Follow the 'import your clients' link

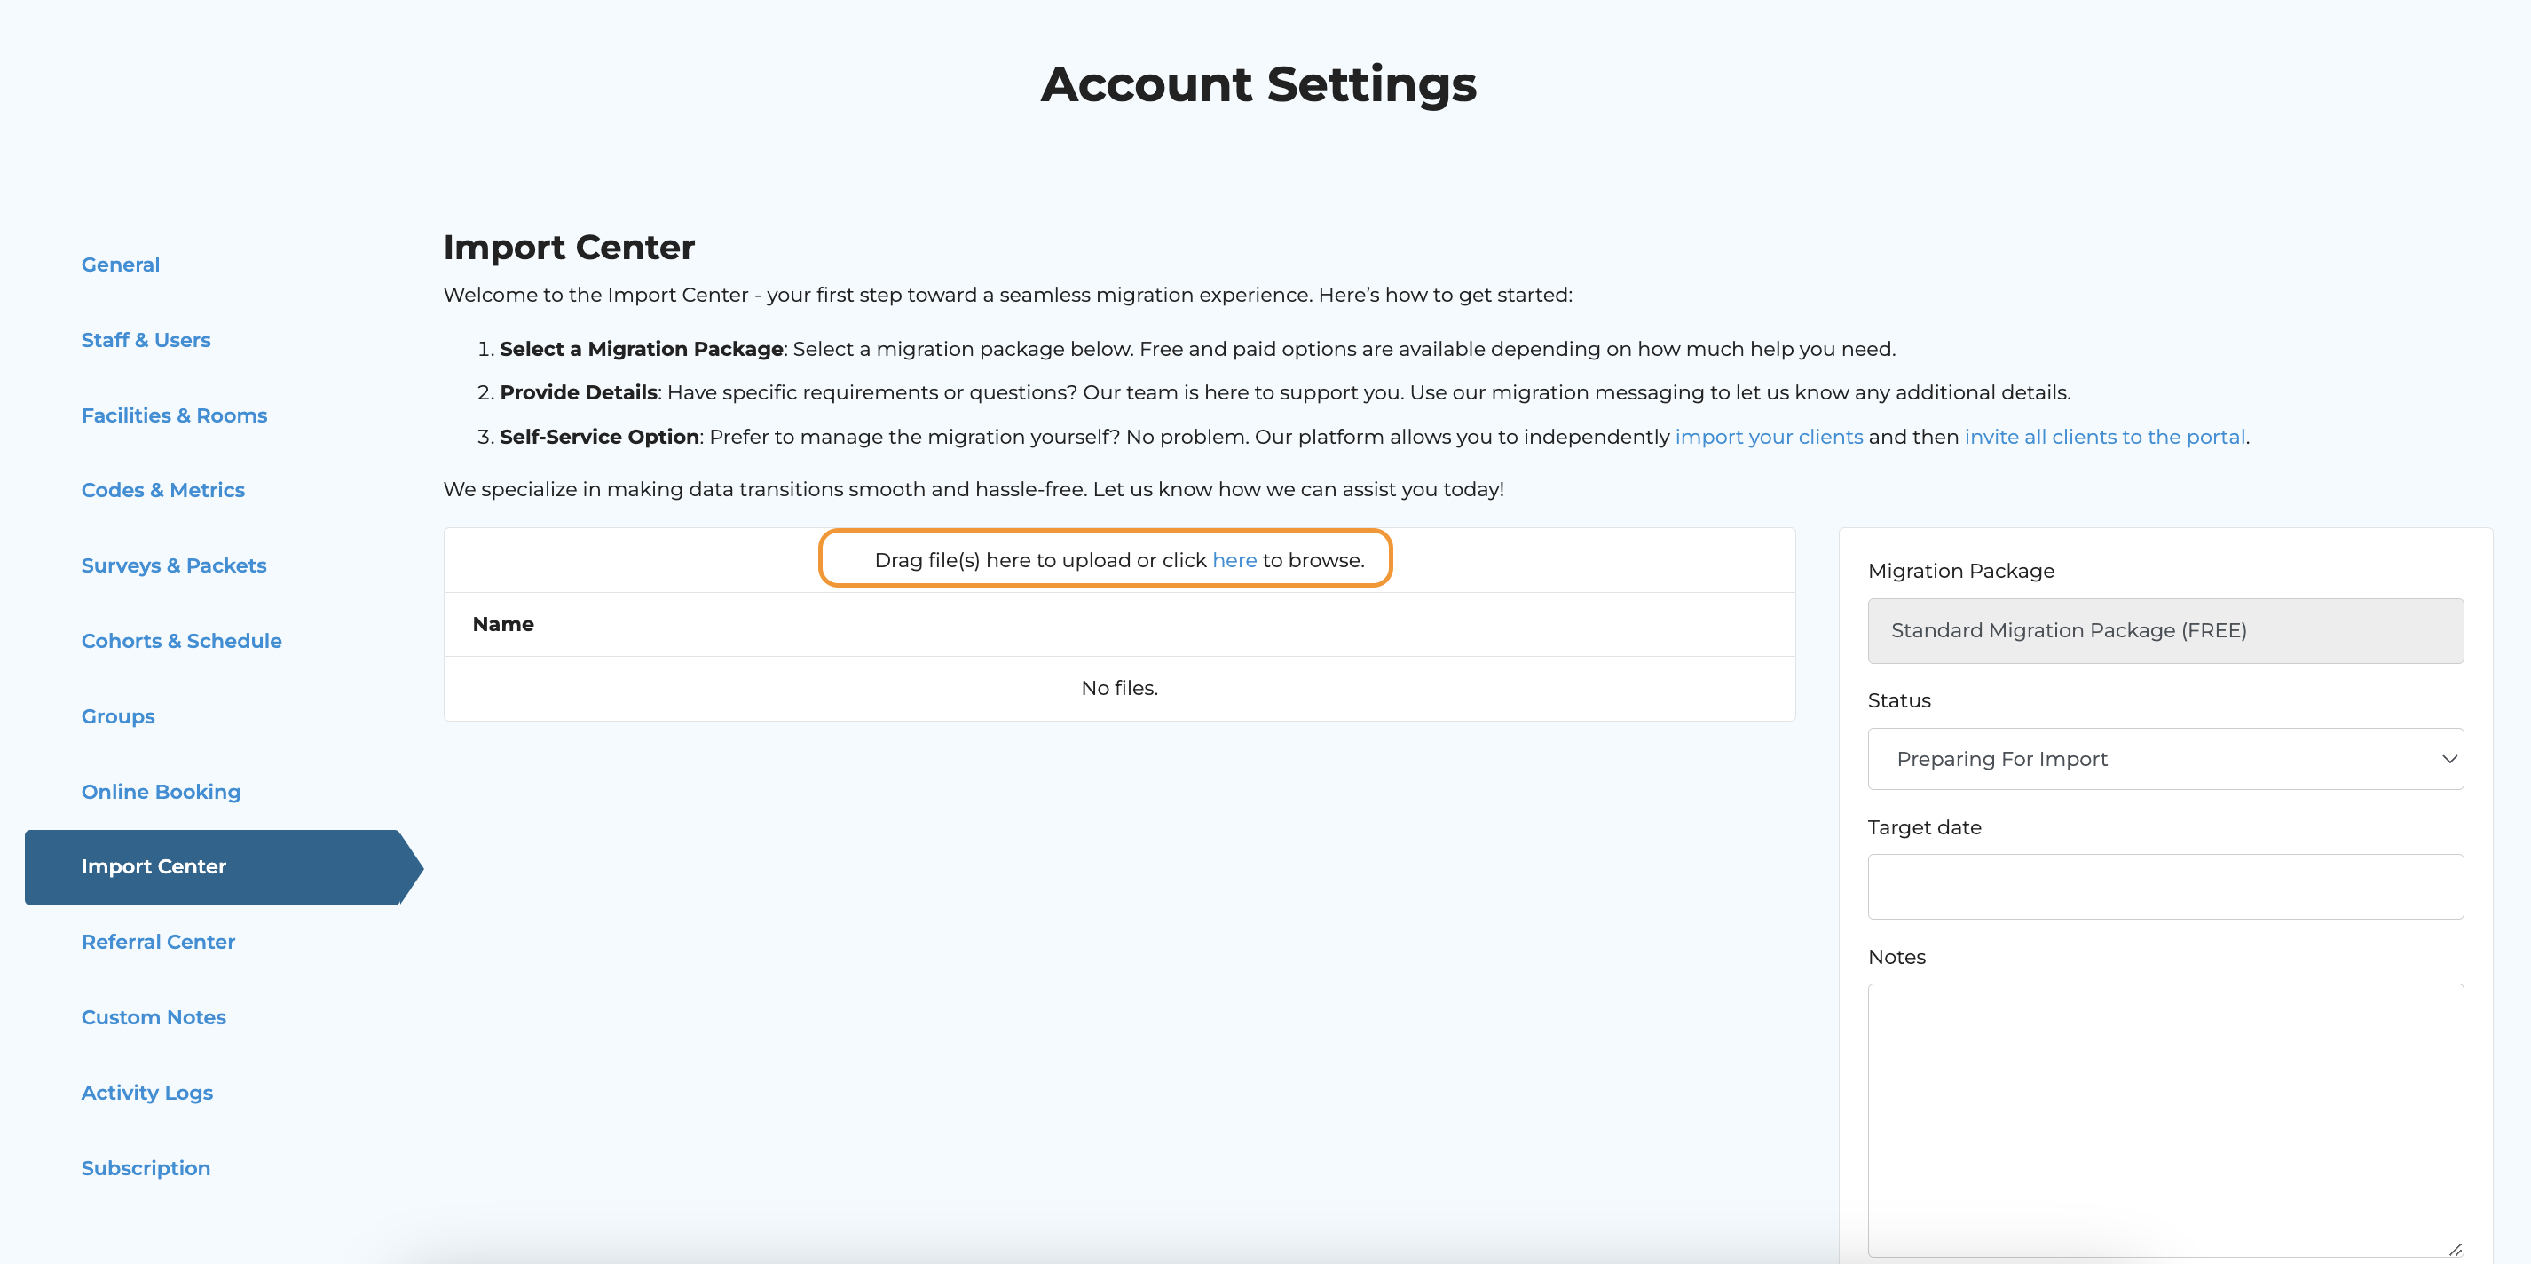[x=1768, y=437]
